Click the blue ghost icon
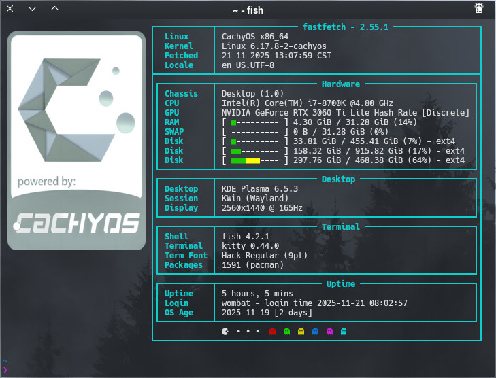 pyautogui.click(x=315, y=332)
